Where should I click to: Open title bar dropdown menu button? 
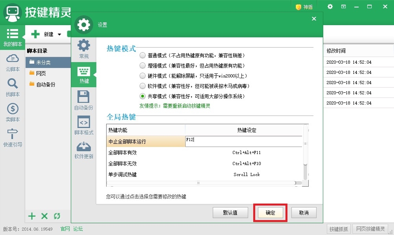tap(343, 7)
